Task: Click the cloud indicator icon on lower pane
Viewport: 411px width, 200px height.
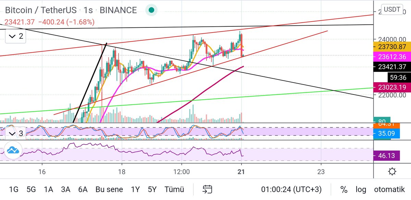Action: [x=13, y=150]
